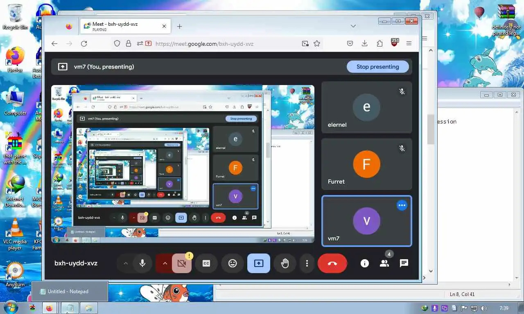Screen dimensions: 524x314
Task: Click meeting code bxh-uydd-xvz text
Action: tap(76, 263)
